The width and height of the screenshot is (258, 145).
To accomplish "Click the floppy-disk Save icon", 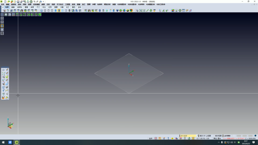I will click(x=18, y=2).
